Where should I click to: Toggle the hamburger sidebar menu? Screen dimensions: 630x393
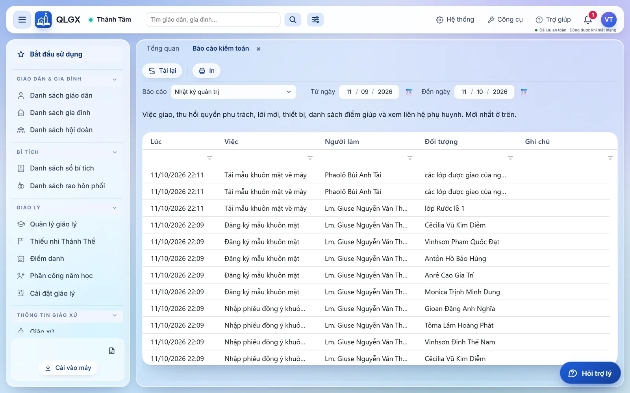(22, 20)
